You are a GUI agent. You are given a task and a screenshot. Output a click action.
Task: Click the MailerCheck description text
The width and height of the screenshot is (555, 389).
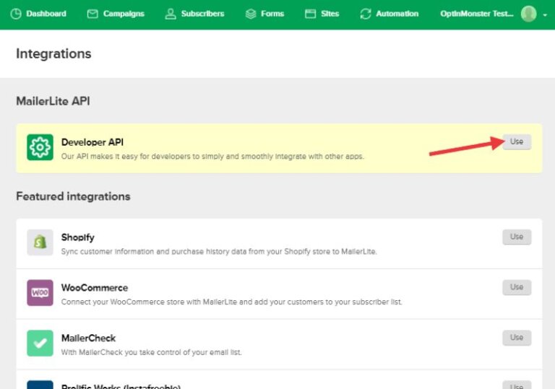pyautogui.click(x=152, y=352)
